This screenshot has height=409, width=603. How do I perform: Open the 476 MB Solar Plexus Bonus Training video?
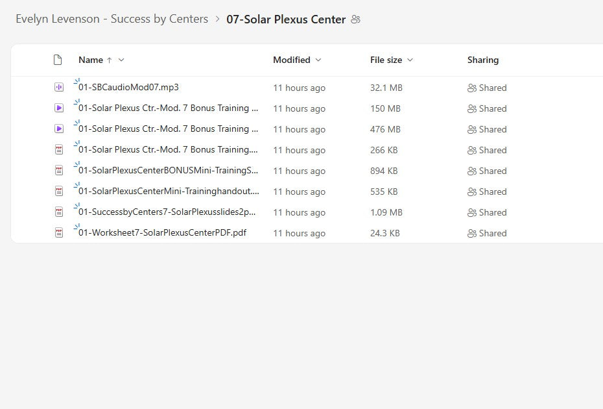168,129
